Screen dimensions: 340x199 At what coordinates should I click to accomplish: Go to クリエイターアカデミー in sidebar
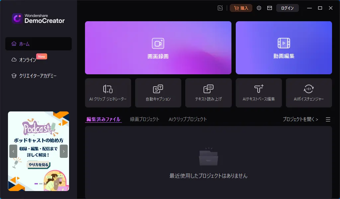38,76
